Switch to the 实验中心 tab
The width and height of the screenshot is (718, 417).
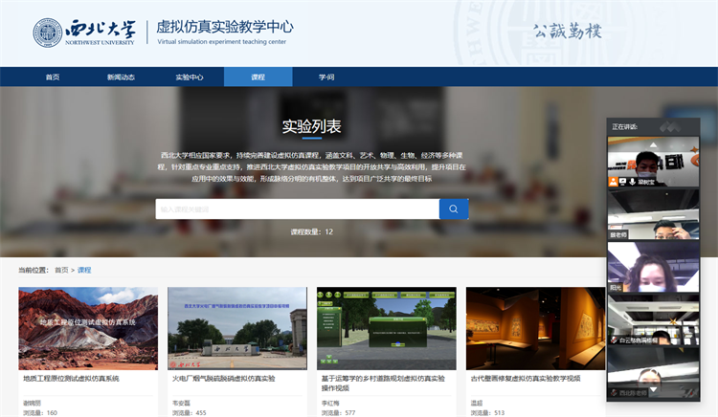pos(190,77)
